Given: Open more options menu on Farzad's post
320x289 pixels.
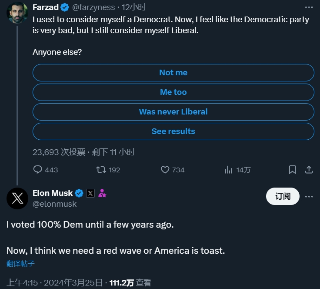Looking at the screenshot, I should coord(309,7).
